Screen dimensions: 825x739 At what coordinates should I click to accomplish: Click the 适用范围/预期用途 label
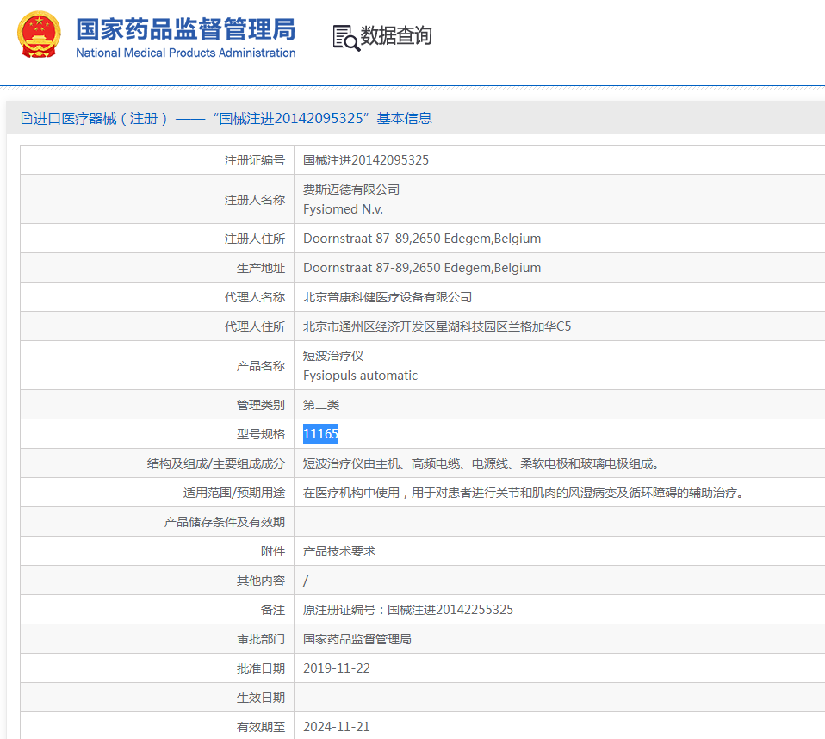pos(233,493)
